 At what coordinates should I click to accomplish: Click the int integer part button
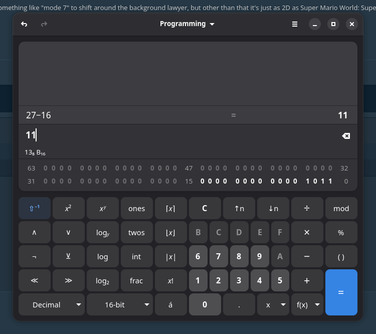(137, 256)
